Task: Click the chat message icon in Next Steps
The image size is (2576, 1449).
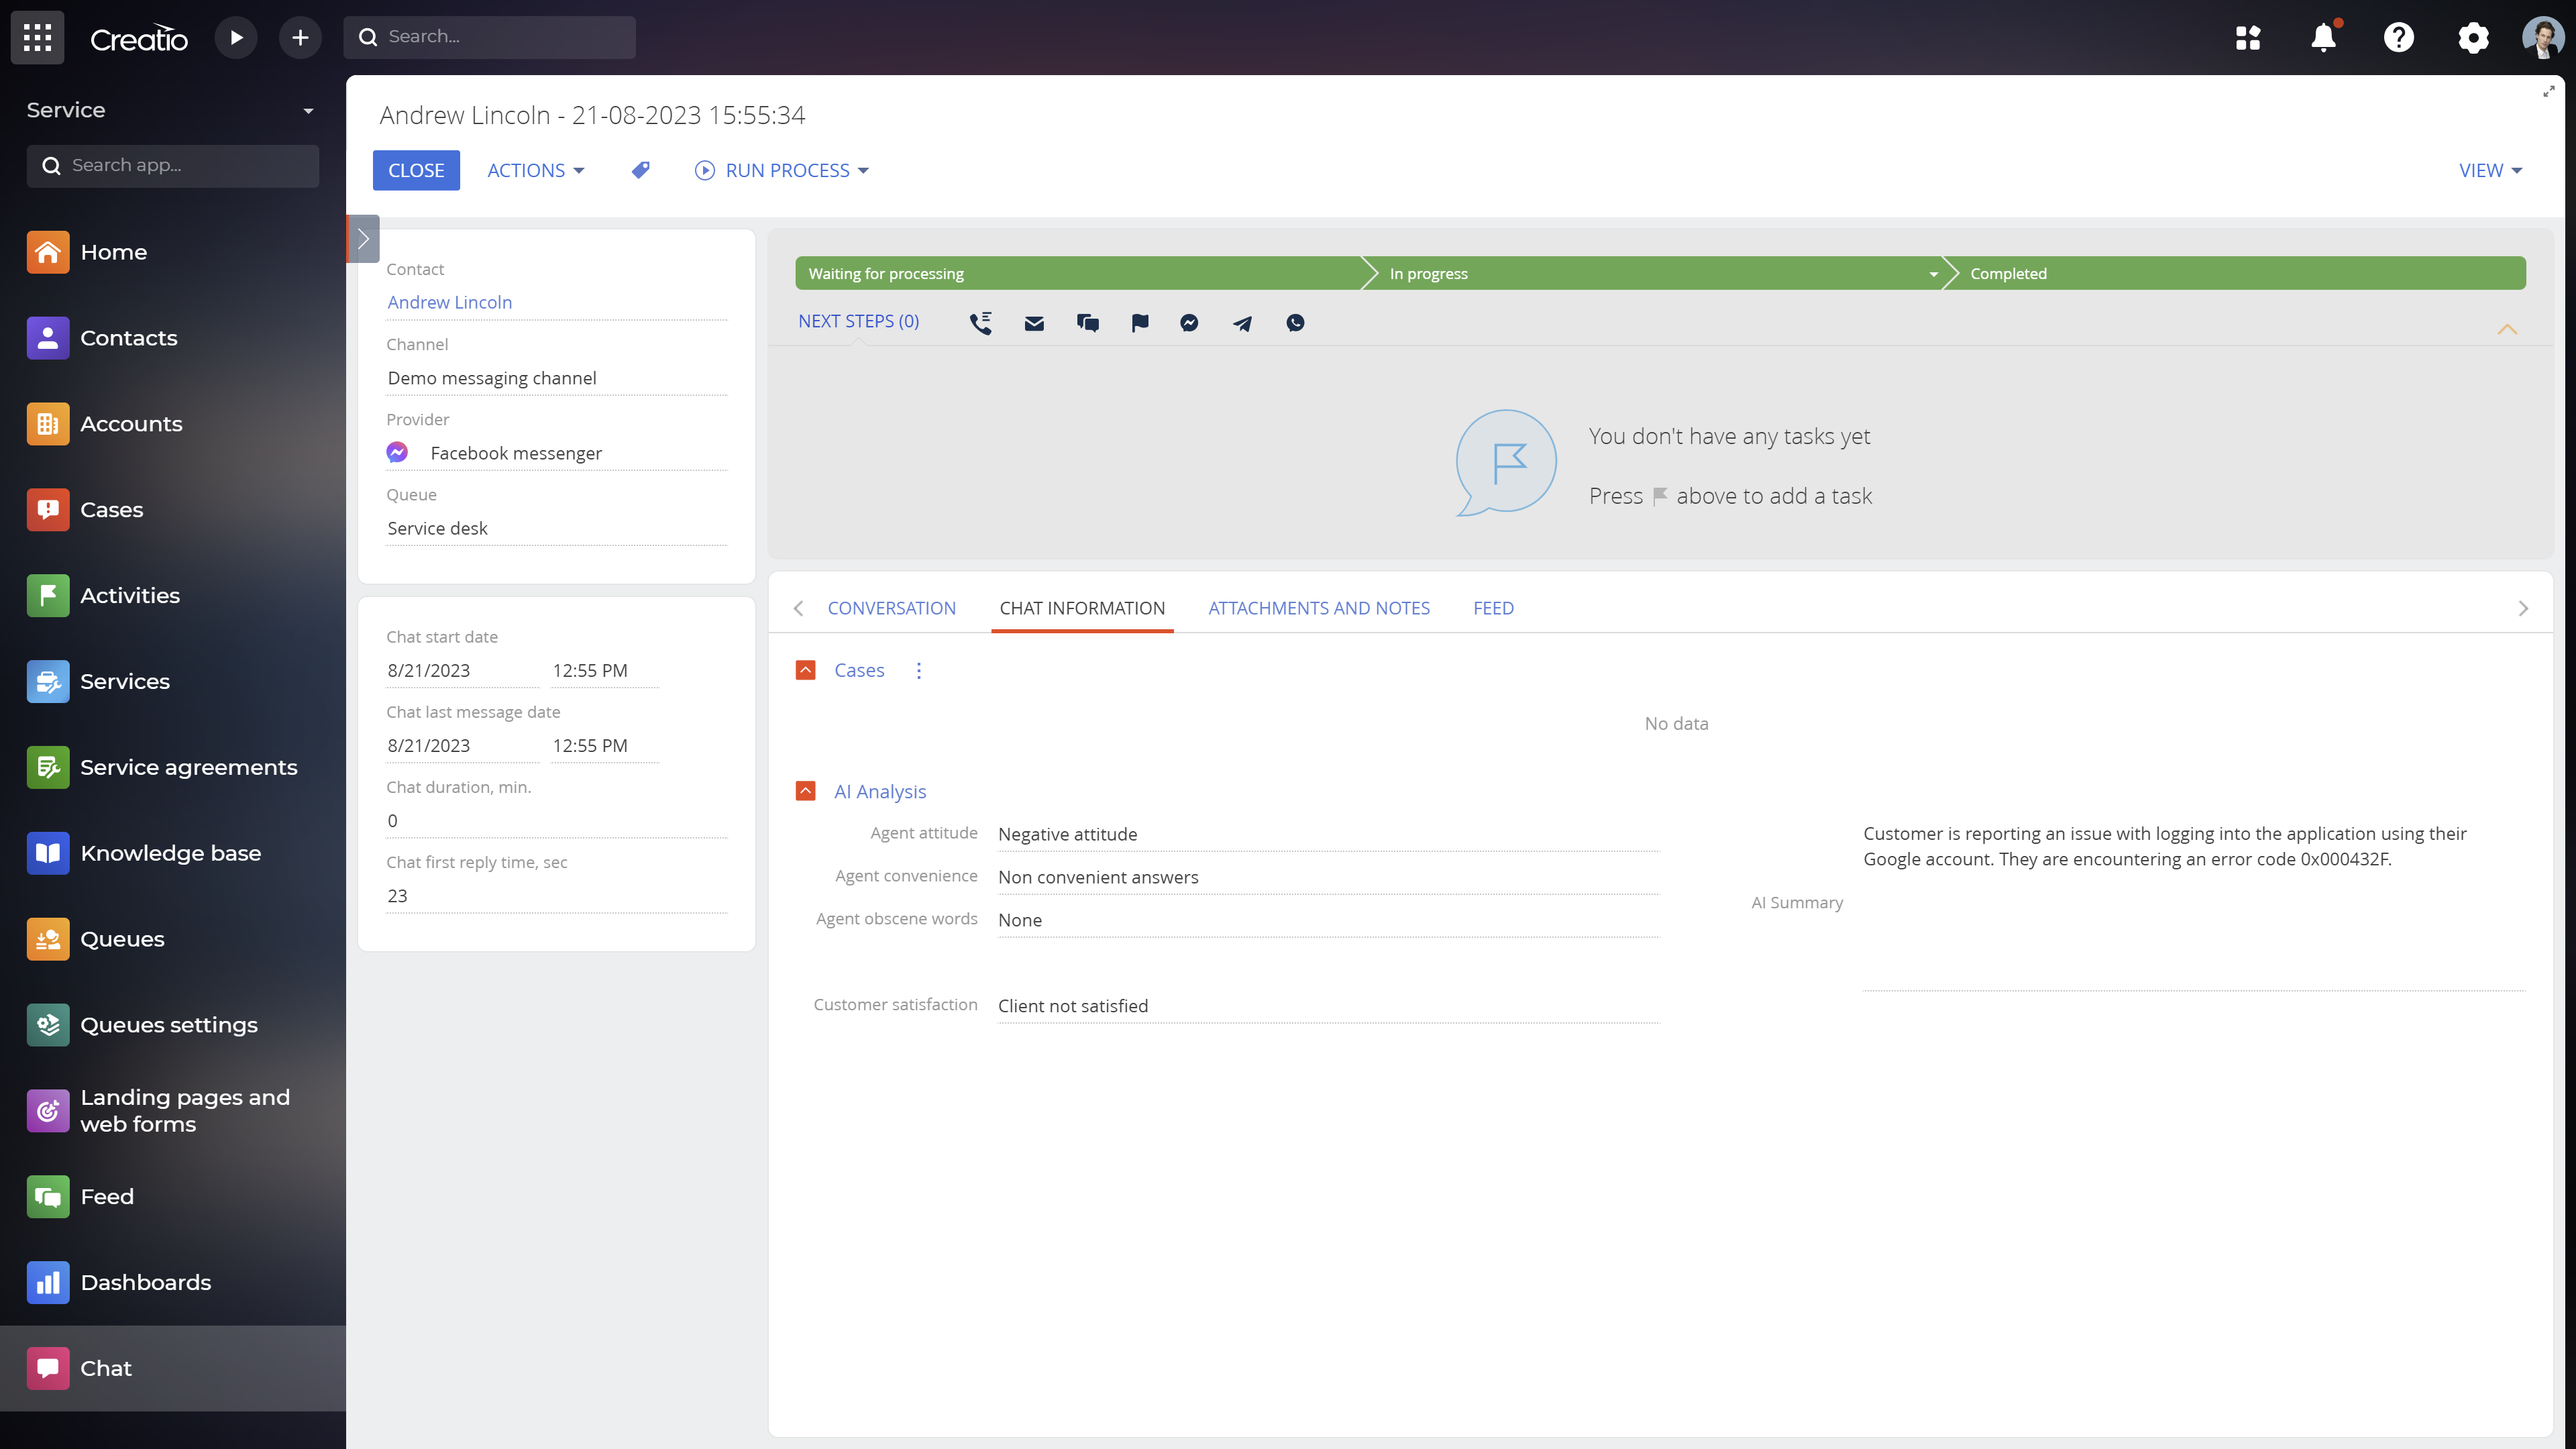Action: click(x=1087, y=322)
